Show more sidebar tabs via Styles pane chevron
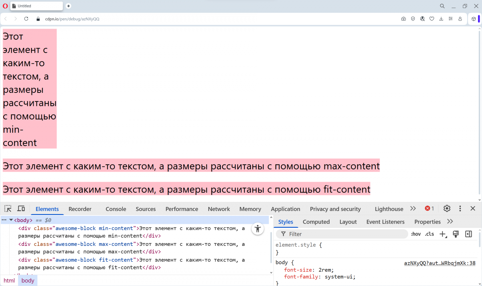This screenshot has width=482, height=286. 450,221
